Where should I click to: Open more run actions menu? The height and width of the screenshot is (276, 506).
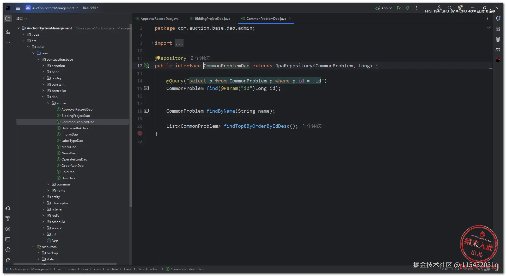tap(417, 8)
